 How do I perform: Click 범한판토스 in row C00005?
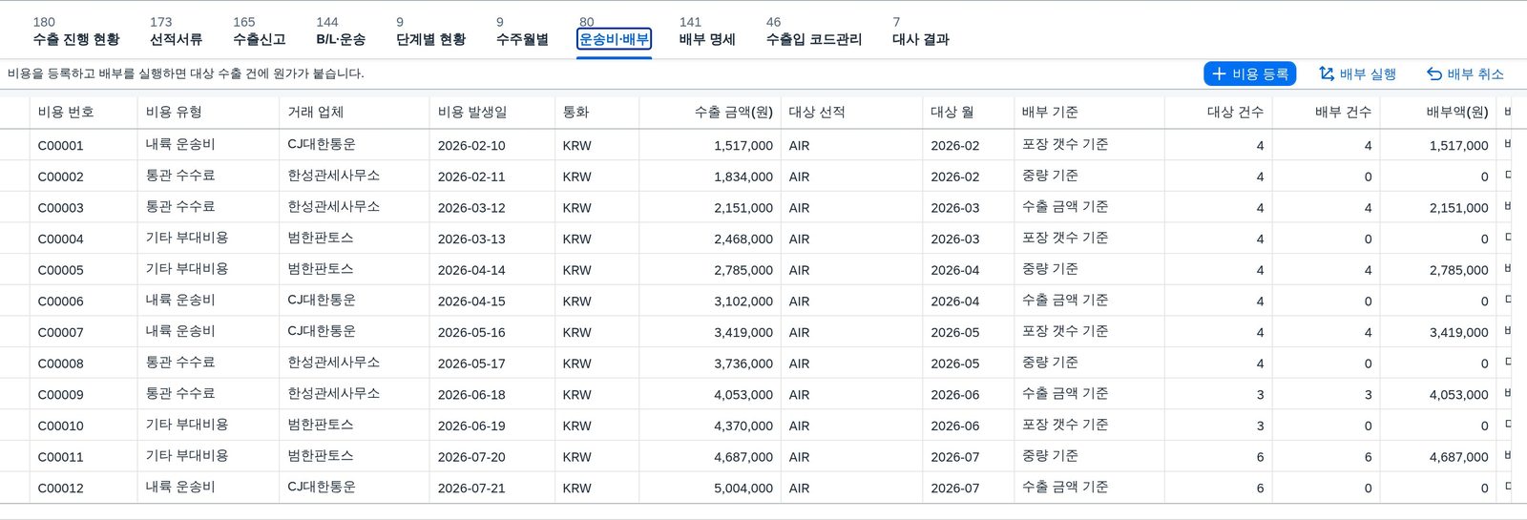coord(320,269)
